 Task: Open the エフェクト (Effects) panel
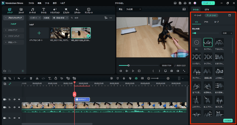pos(66,11)
